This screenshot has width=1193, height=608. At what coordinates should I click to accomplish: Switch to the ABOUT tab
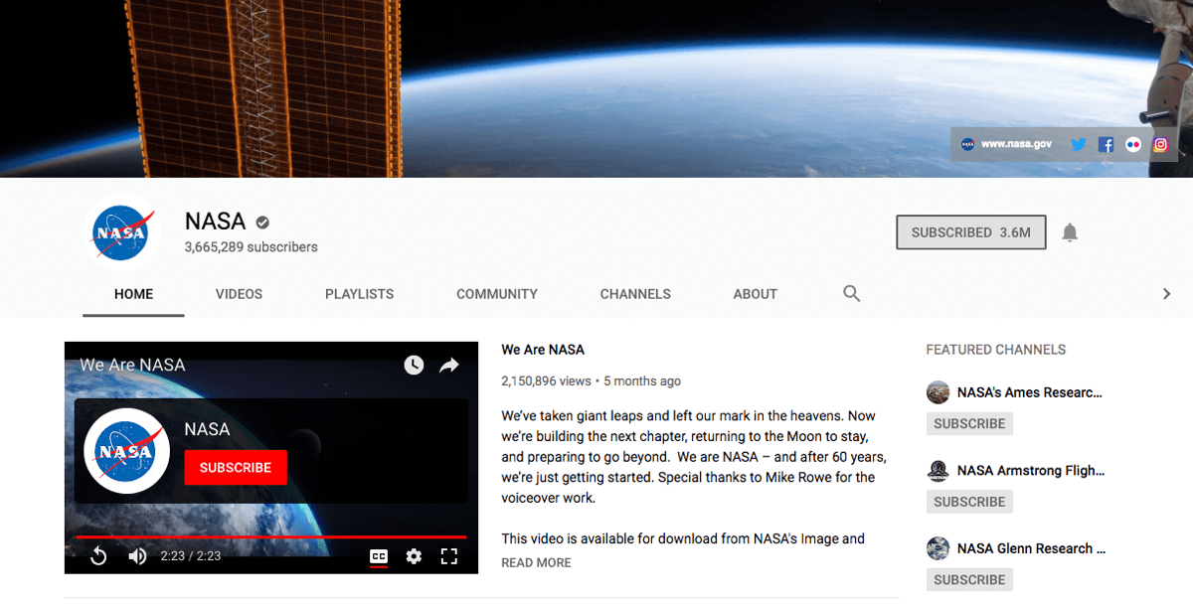tap(756, 294)
